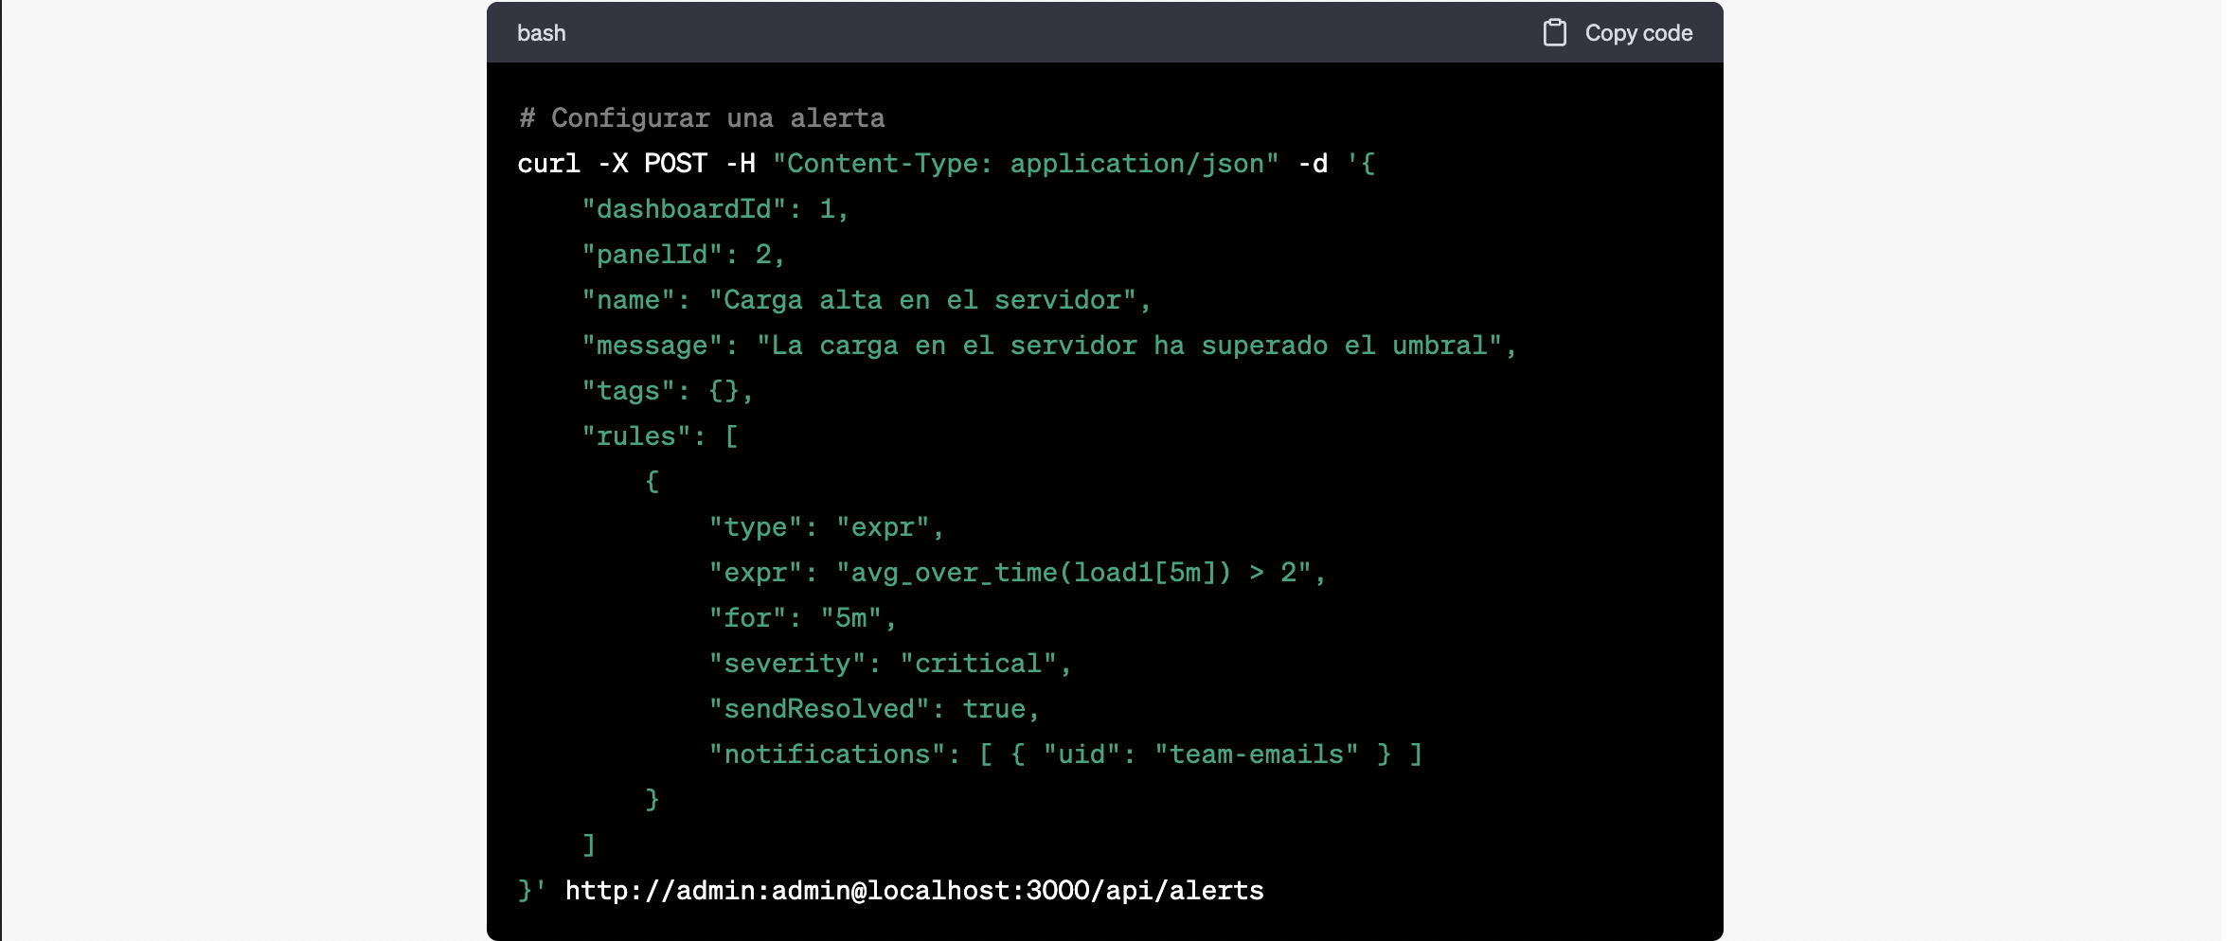The width and height of the screenshot is (2235, 941).
Task: Click the critical severity value
Action: (x=977, y=664)
